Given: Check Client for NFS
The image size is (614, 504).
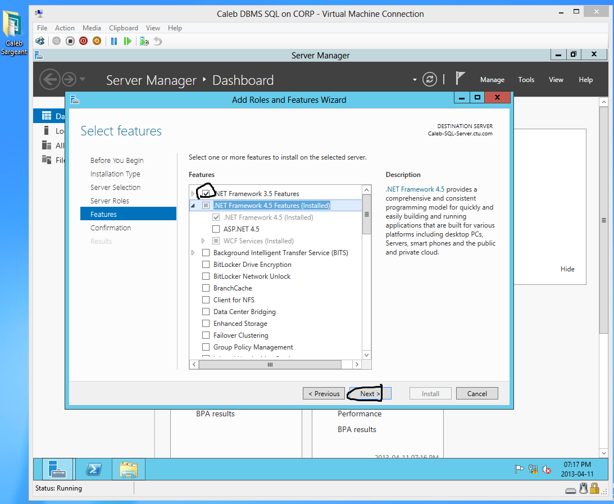Looking at the screenshot, I should point(206,299).
